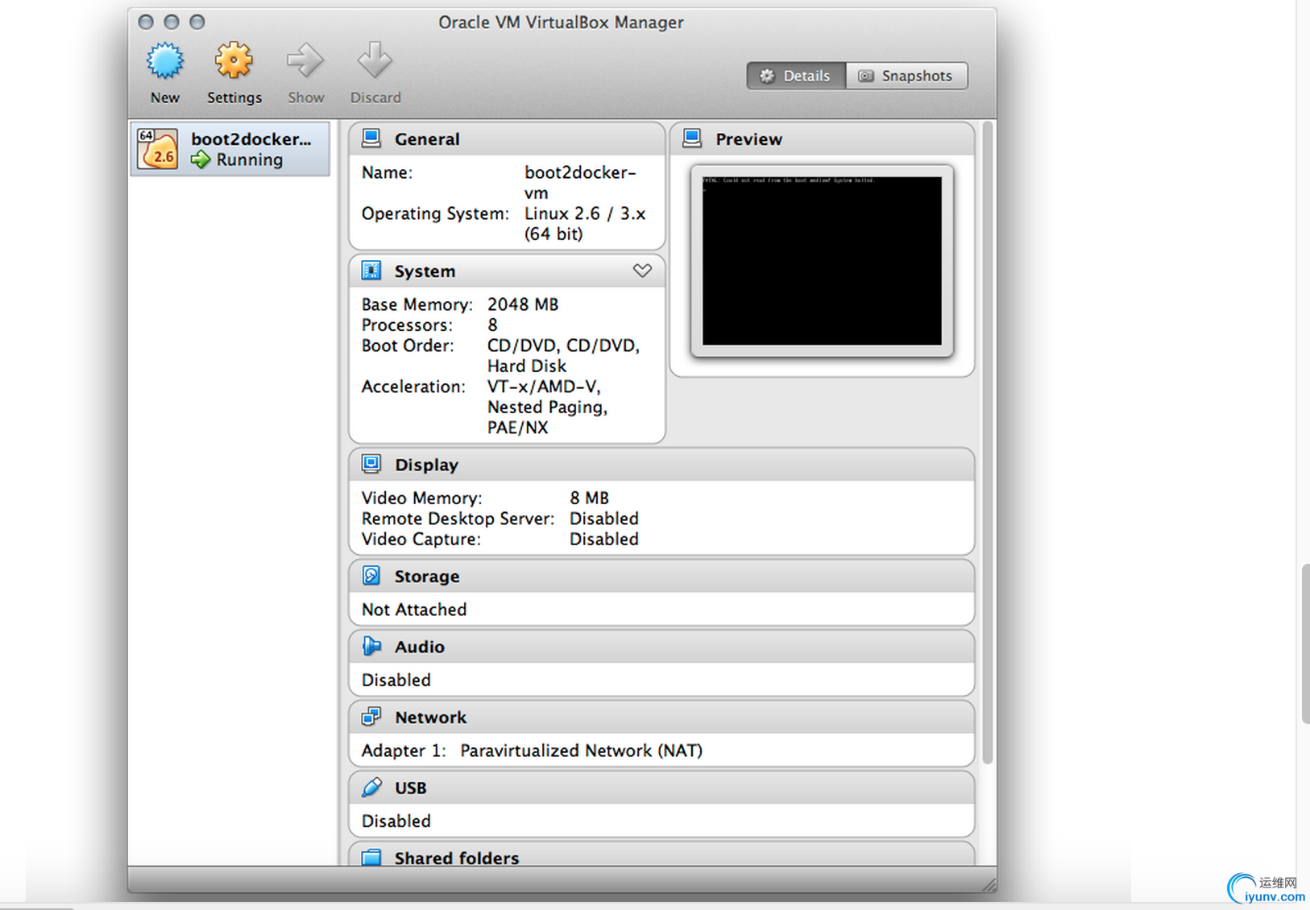Open the Display section header
Screen dimensions: 1310x910
coord(661,465)
